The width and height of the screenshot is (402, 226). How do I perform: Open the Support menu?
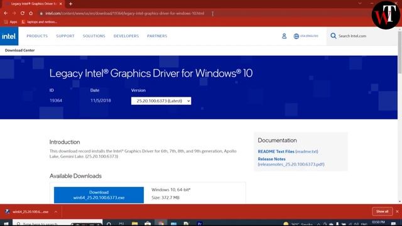point(65,36)
